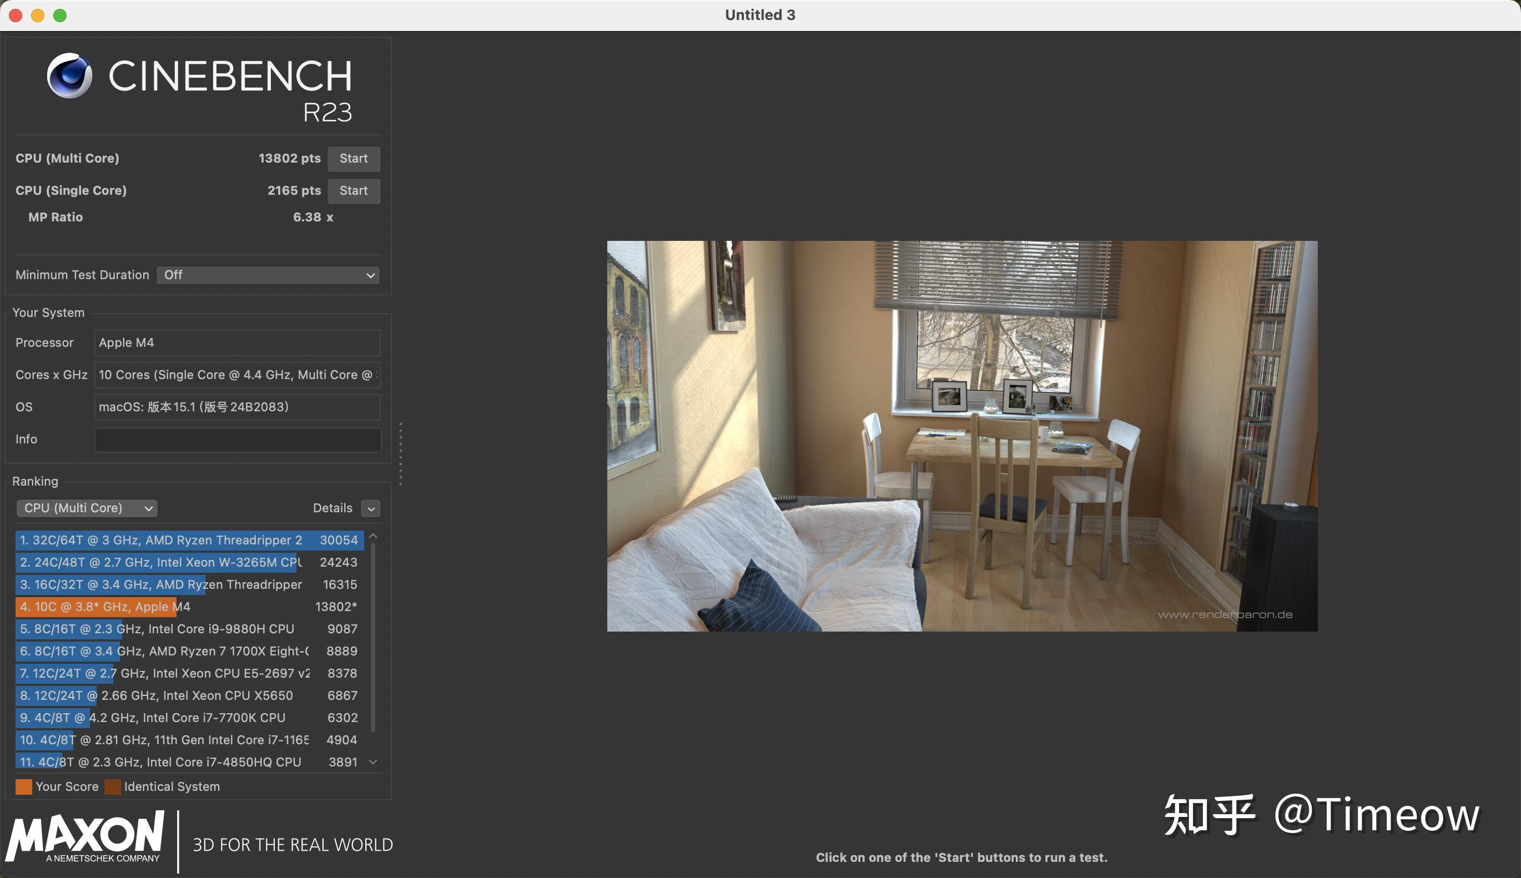1521x878 pixels.
Task: Close the Untitled 3 window
Action: 16,15
